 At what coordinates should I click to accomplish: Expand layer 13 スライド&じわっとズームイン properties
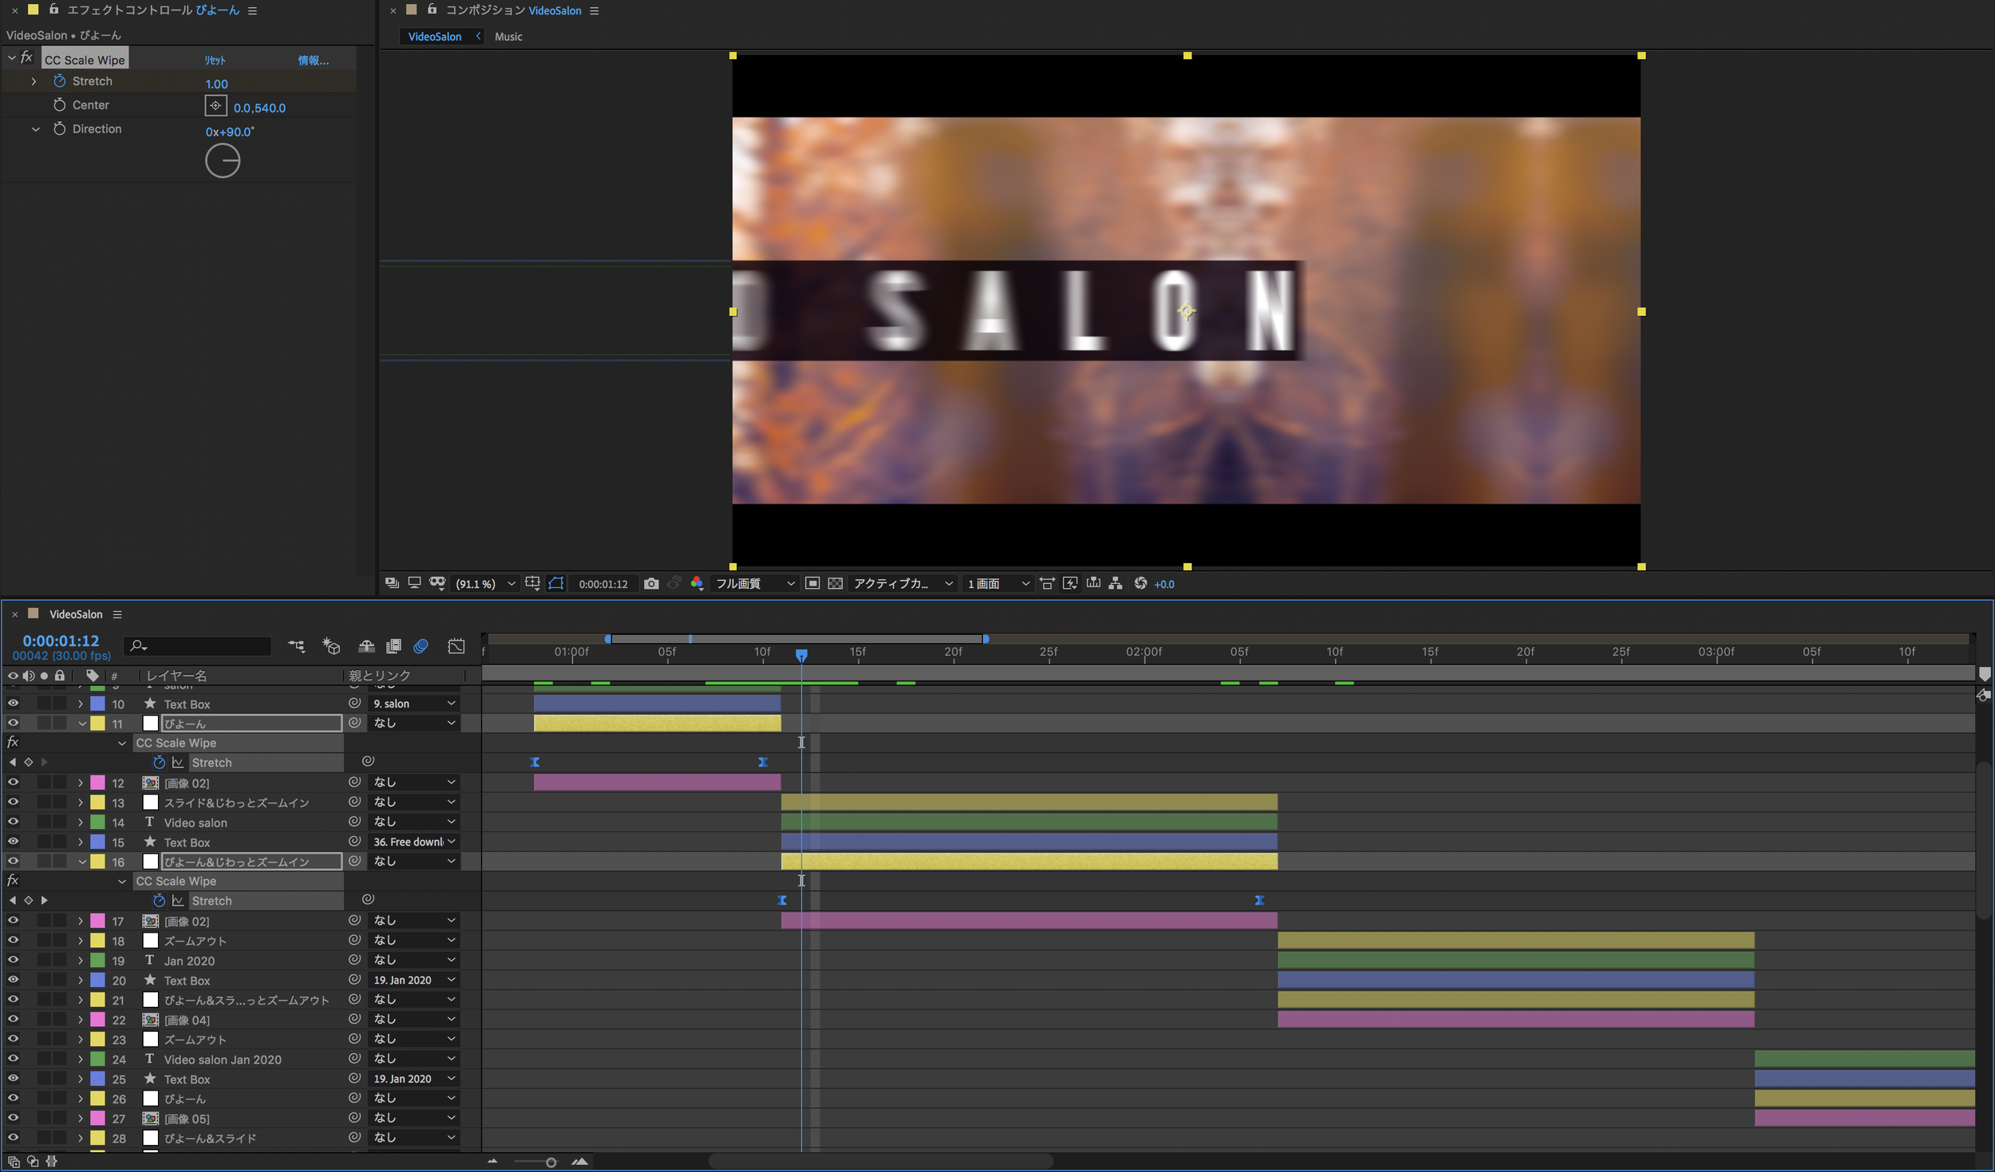coord(81,803)
